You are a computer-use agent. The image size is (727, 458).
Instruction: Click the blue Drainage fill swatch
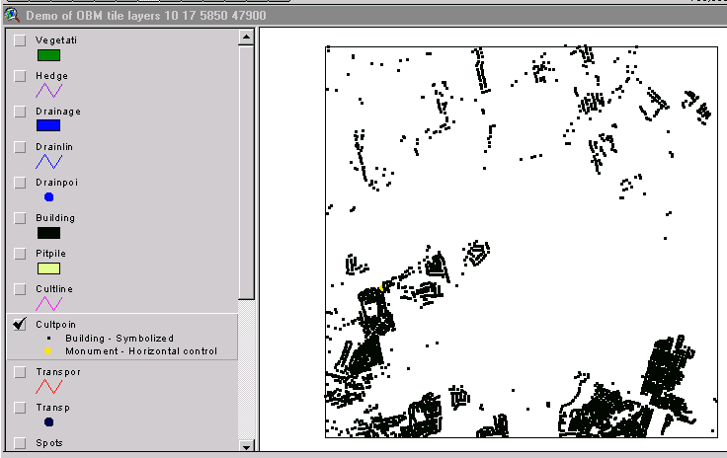[48, 125]
